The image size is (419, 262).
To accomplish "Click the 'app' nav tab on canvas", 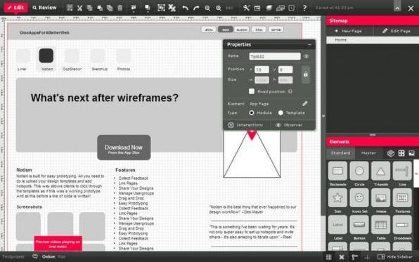I will [225, 30].
